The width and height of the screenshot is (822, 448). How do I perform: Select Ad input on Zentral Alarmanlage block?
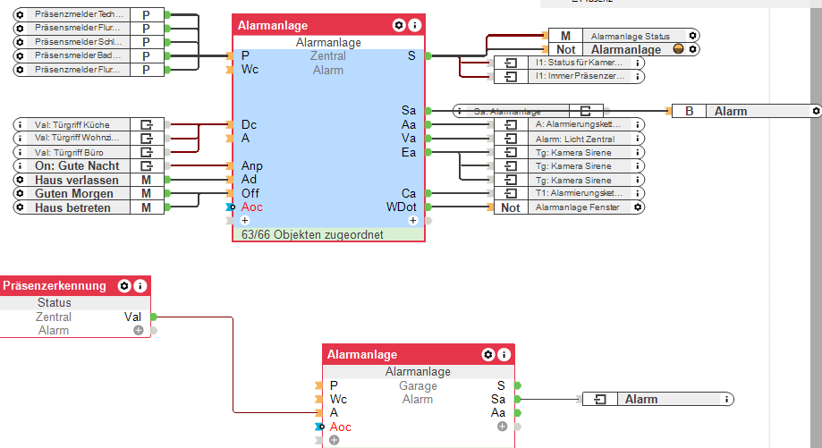249,180
